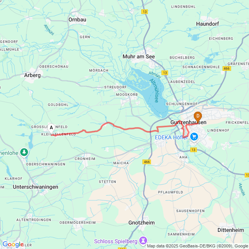Click the green tree park pin
The image size is (249, 249).
24,153
